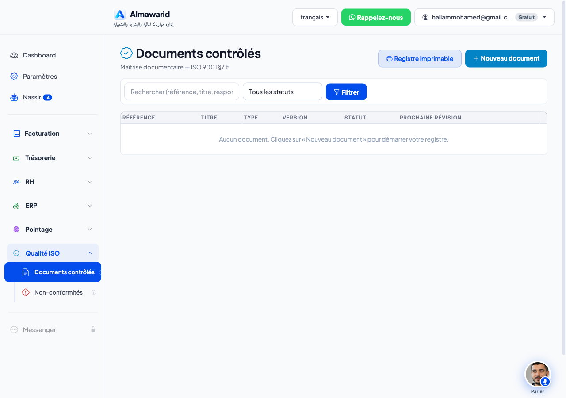This screenshot has width=566, height=398.
Task: Click the ERP boxes icon
Action: tap(16, 206)
